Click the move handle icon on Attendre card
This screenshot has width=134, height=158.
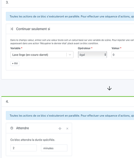tap(60, 129)
